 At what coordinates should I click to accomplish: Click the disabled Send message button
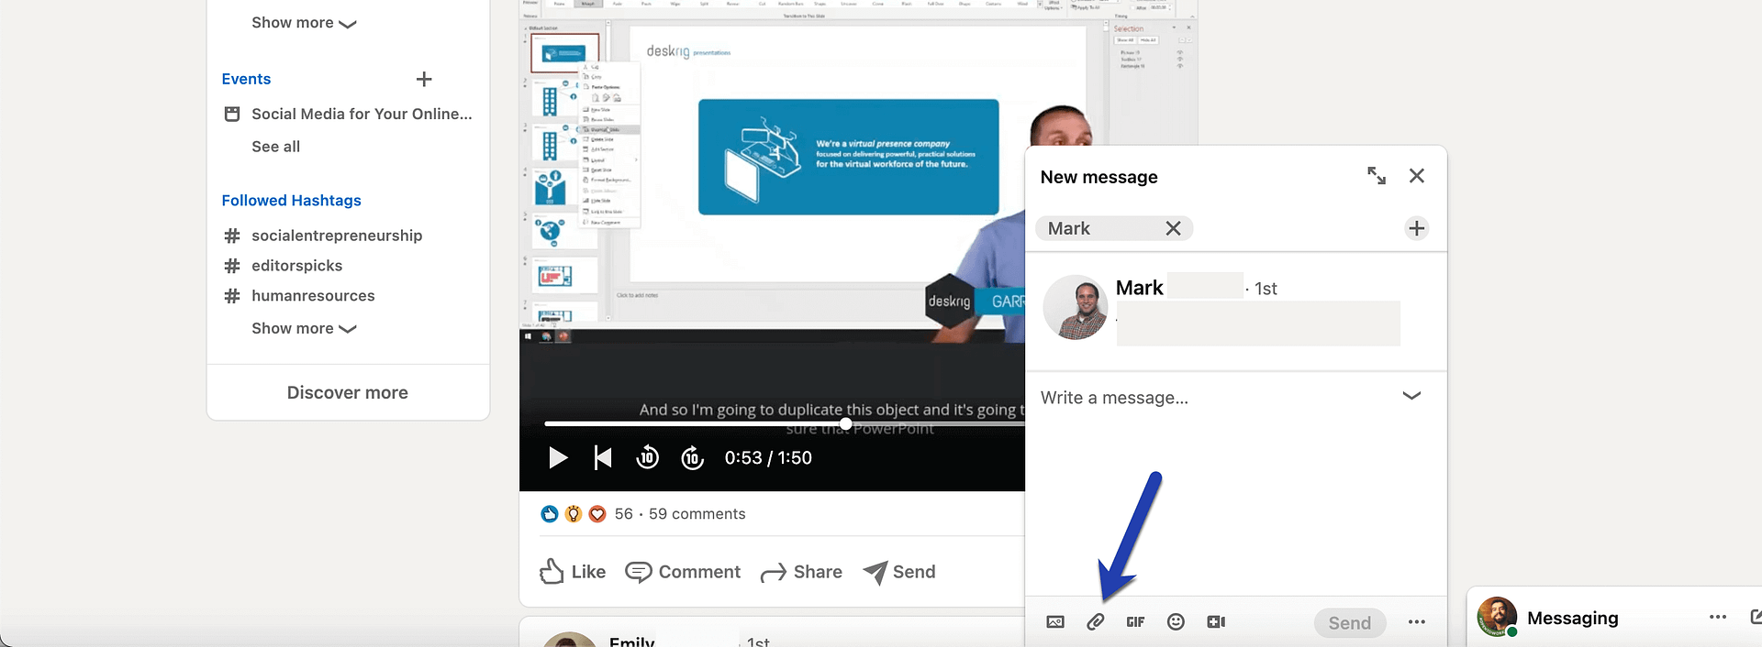(x=1350, y=623)
